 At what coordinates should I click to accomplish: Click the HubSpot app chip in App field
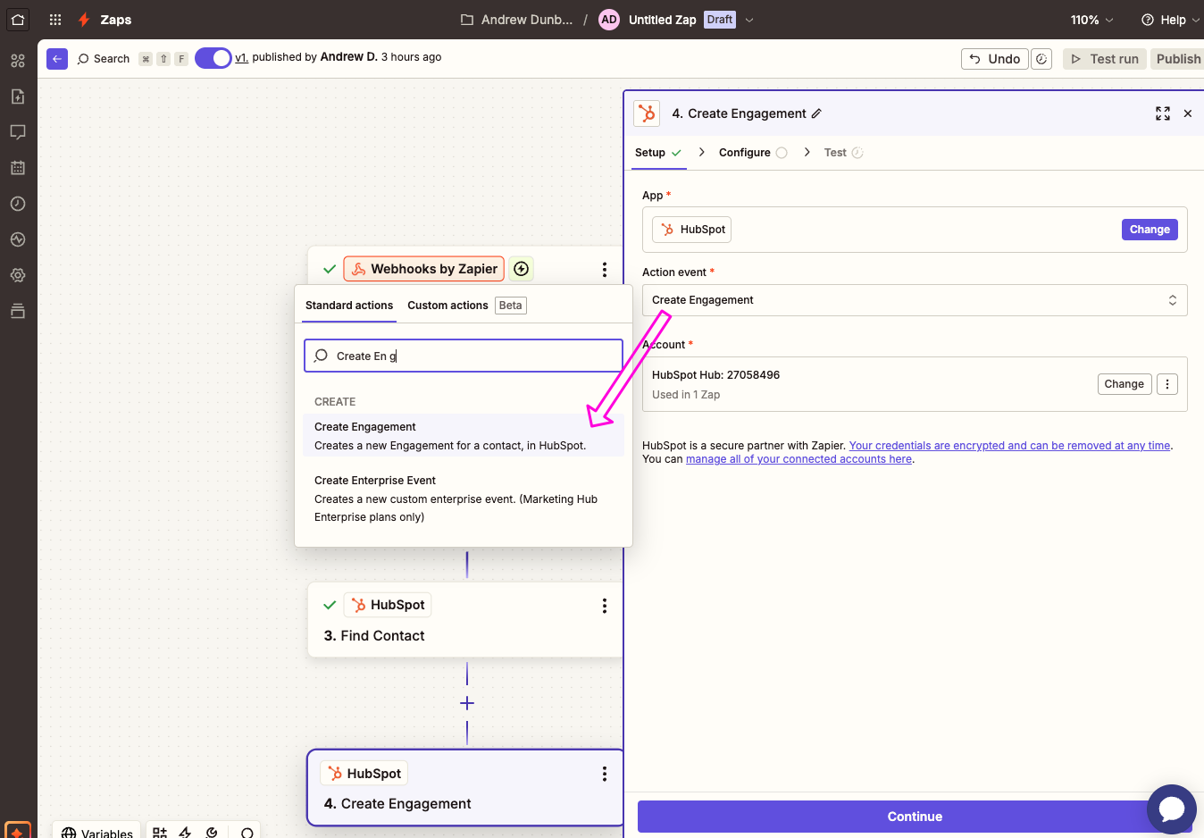tap(692, 230)
